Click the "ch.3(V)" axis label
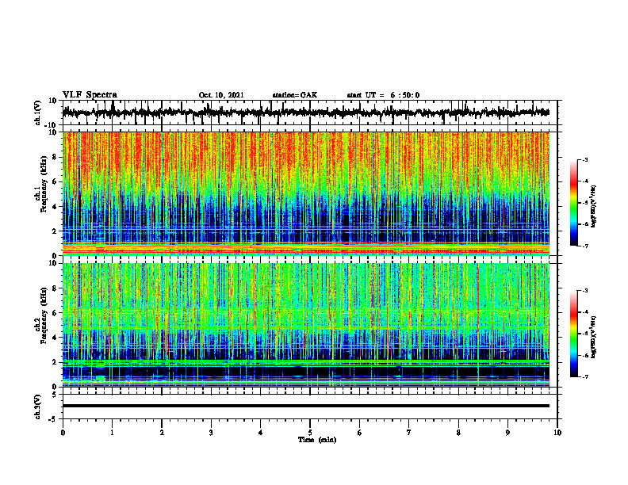 (38, 407)
